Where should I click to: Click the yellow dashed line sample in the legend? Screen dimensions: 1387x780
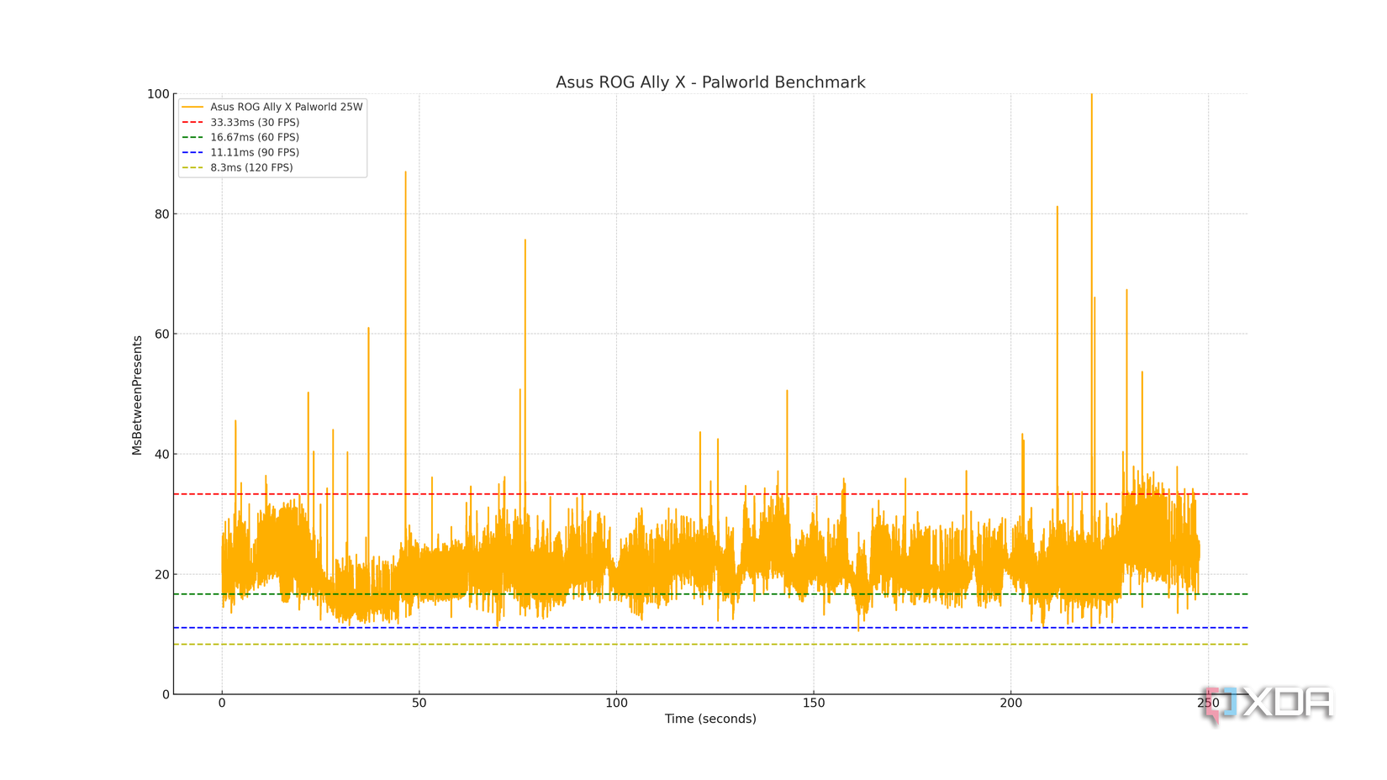point(192,167)
